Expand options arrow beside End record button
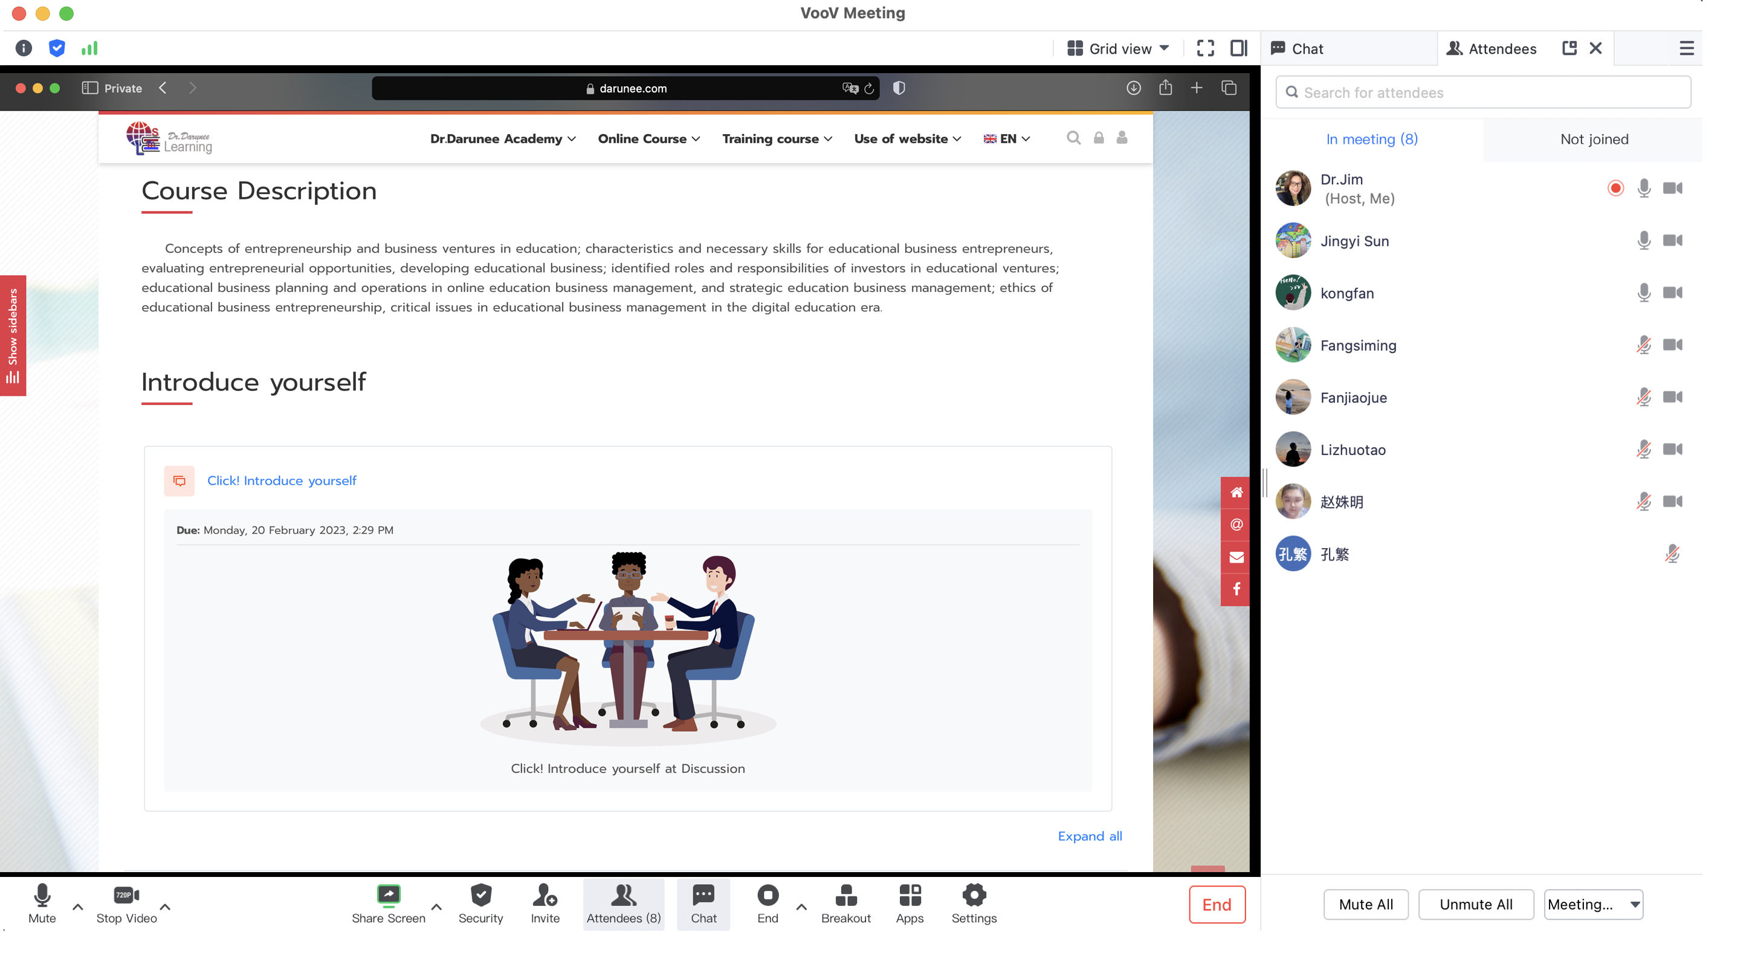 [801, 907]
